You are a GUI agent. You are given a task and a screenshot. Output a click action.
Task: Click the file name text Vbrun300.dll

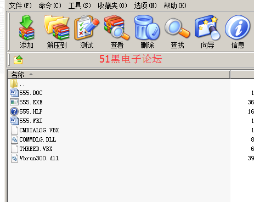[39, 158]
